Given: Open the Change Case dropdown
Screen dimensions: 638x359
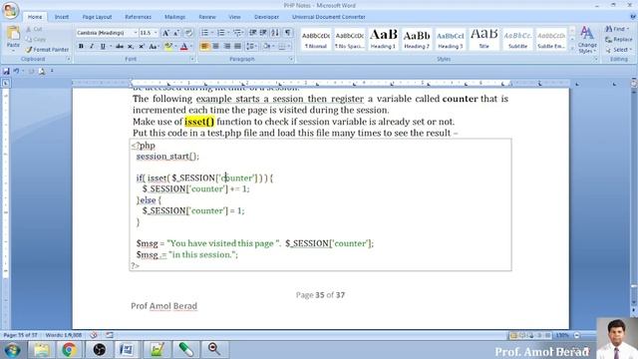Looking at the screenshot, I should [x=154, y=47].
